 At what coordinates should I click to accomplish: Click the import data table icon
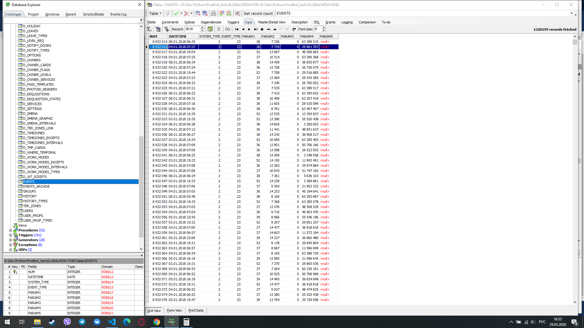[205, 13]
